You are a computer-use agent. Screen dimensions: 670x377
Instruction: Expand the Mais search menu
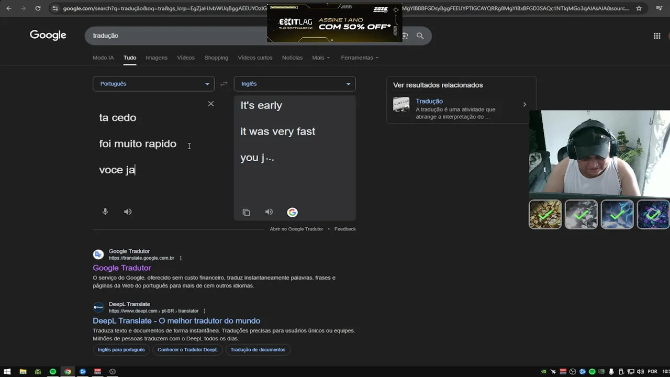(x=321, y=58)
